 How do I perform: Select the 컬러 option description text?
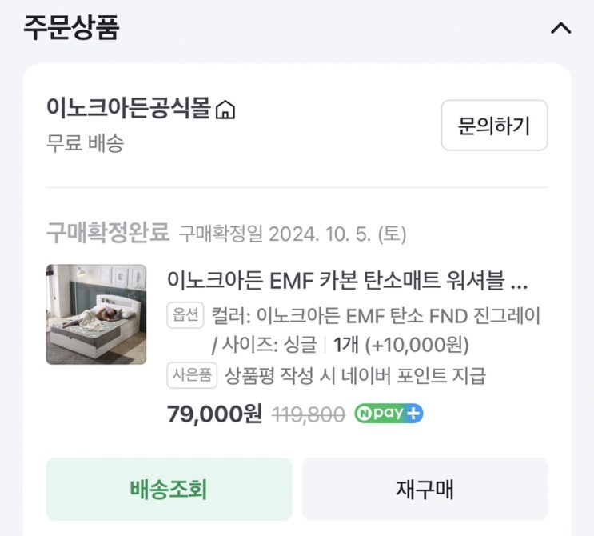point(376,315)
